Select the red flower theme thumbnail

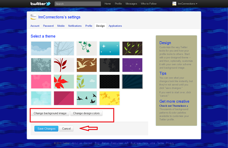click(x=64, y=81)
